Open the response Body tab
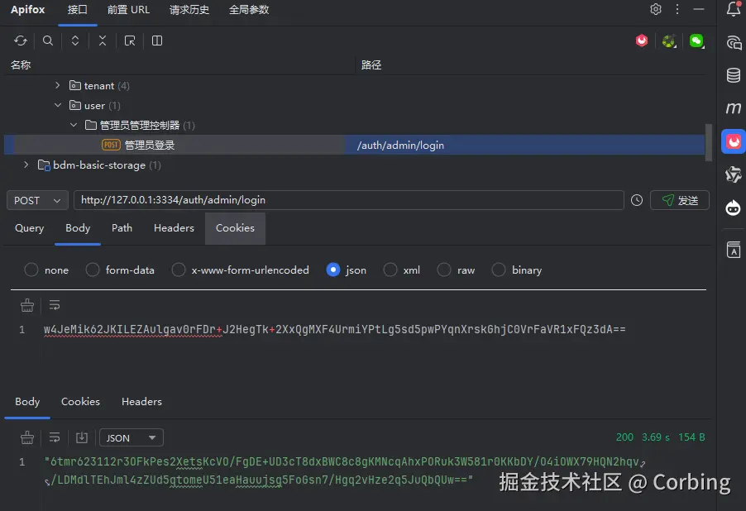This screenshot has height=511, width=746. [x=27, y=402]
